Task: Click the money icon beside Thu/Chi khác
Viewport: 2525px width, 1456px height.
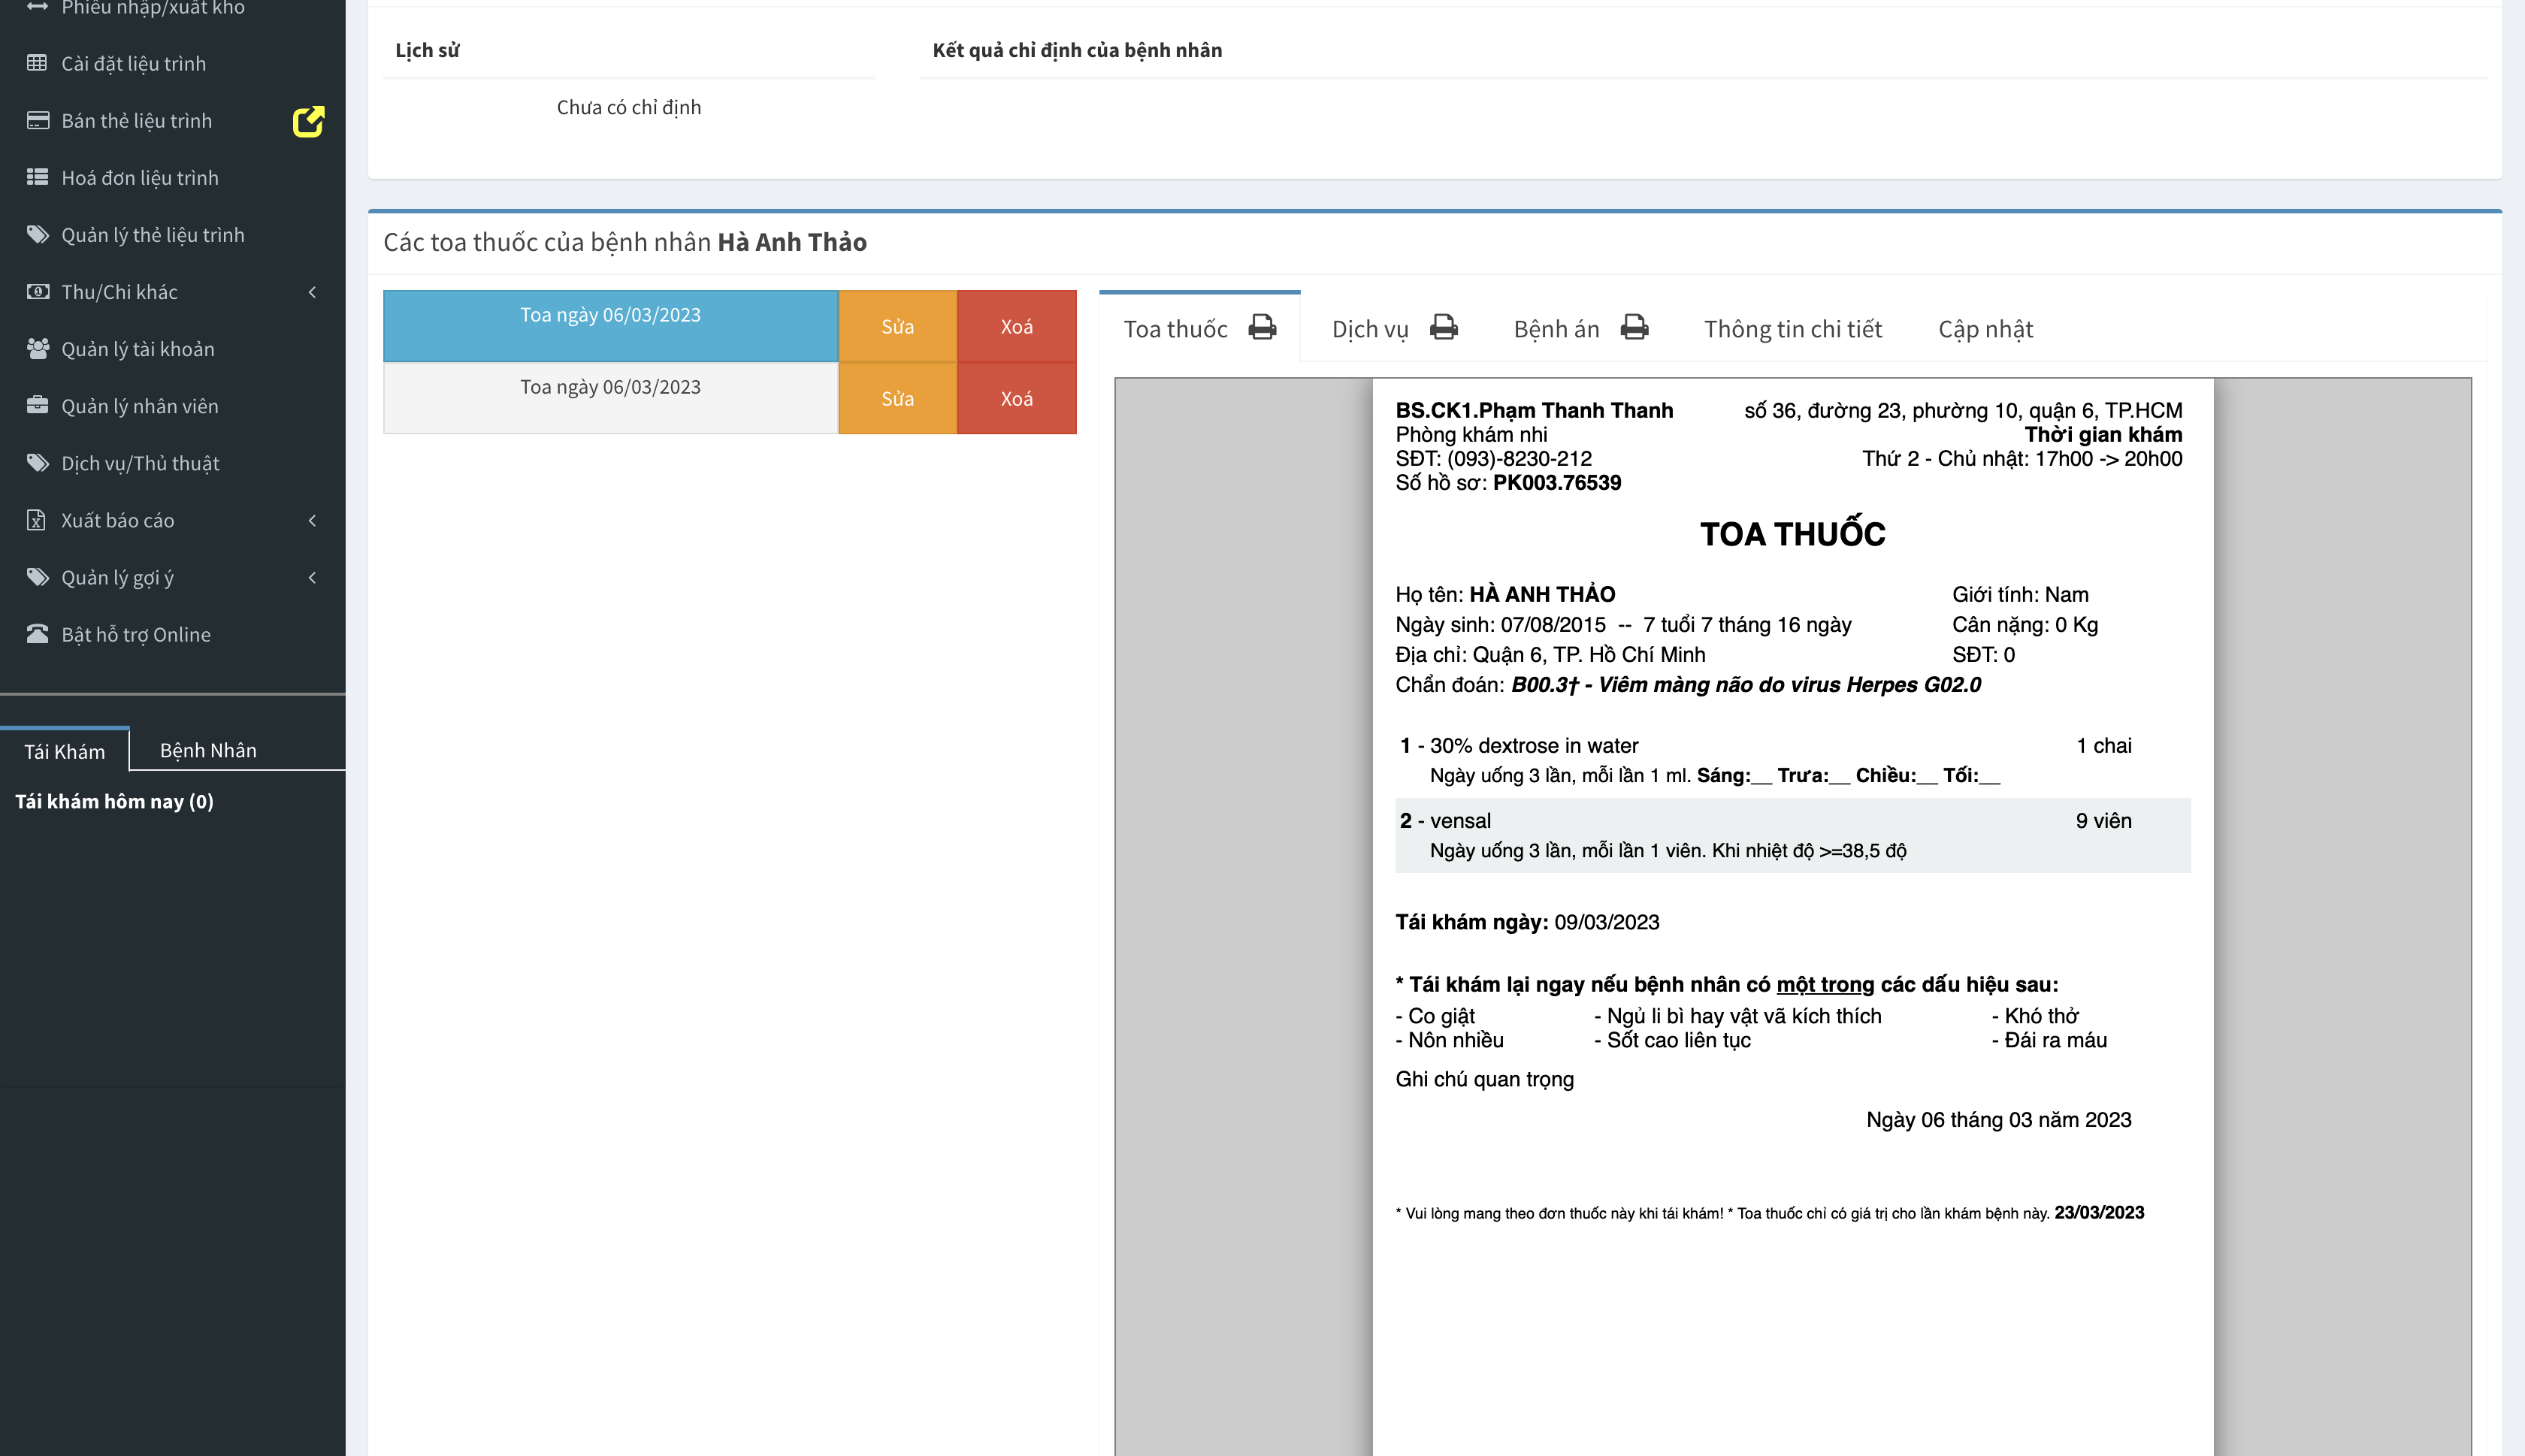Action: click(37, 291)
